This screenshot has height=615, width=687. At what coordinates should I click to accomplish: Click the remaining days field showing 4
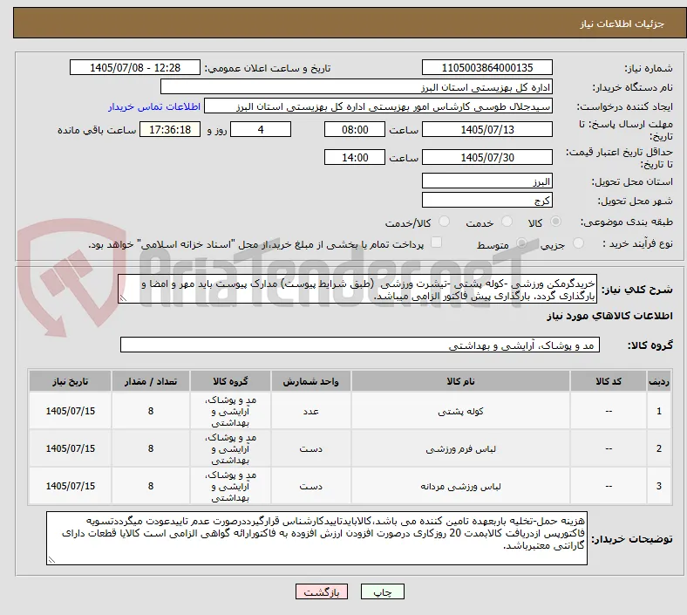(x=261, y=130)
